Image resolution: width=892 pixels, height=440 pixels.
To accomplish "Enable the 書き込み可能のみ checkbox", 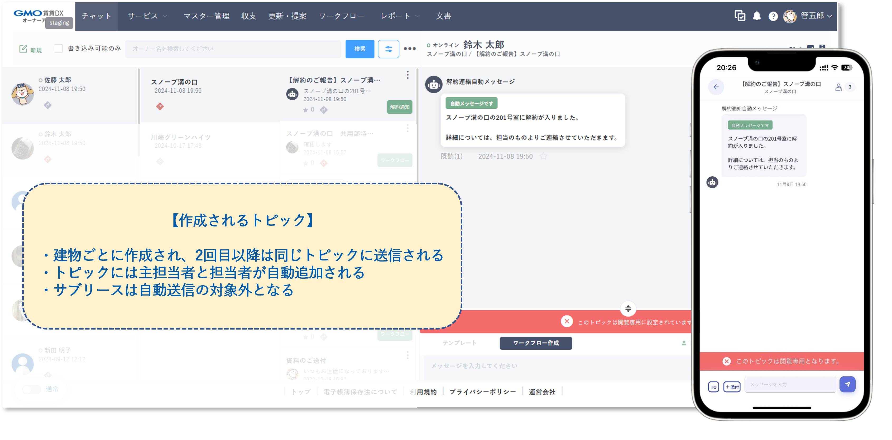I will click(x=58, y=49).
